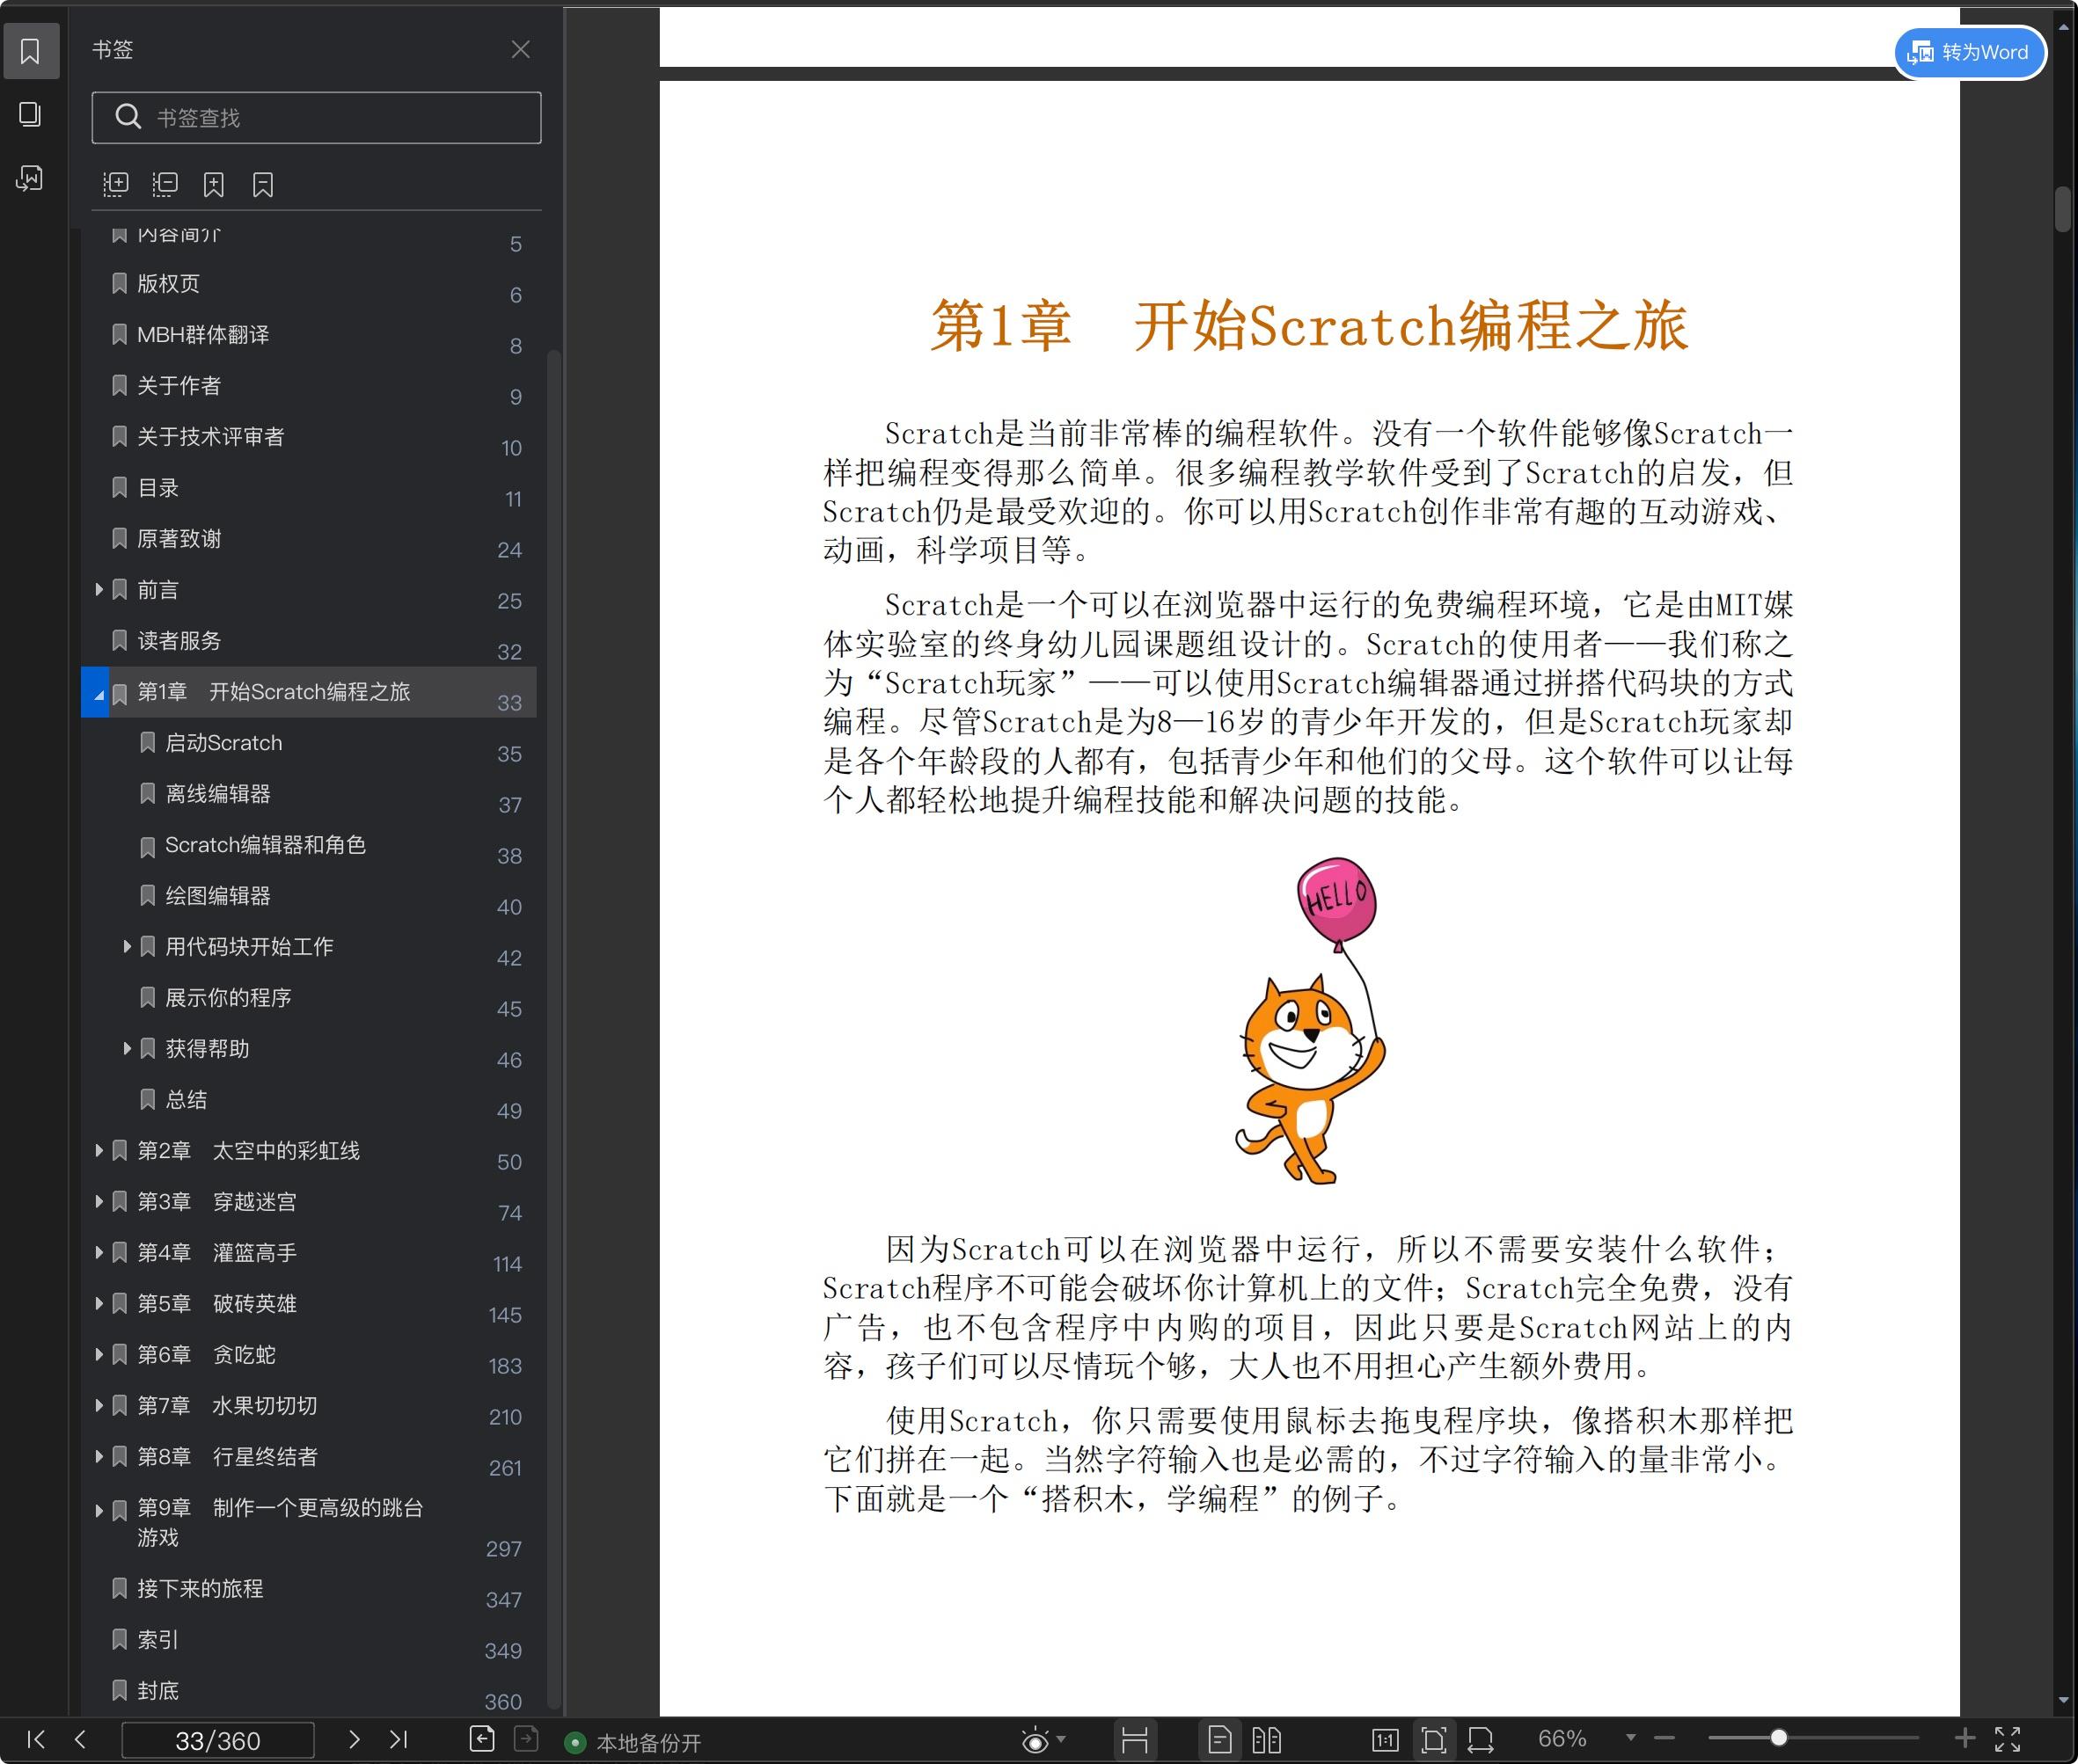Go to next page
The width and height of the screenshot is (2078, 1764).
pos(353,1739)
